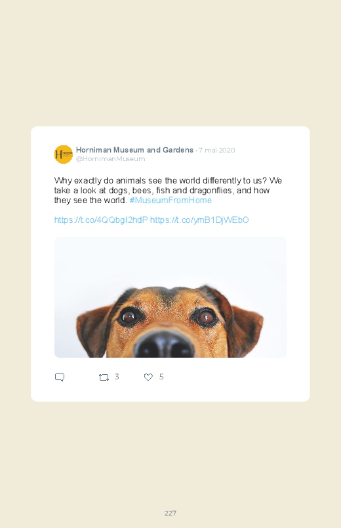This screenshot has height=528, width=341.
Task: Click the retweet count number 3
Action: click(x=117, y=377)
